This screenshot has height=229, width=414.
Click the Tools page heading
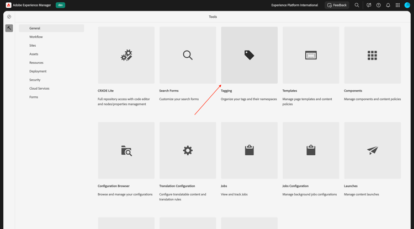click(213, 17)
